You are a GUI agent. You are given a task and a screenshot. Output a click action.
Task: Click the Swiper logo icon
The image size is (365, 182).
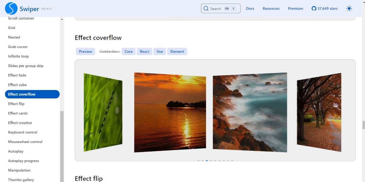(11, 8)
